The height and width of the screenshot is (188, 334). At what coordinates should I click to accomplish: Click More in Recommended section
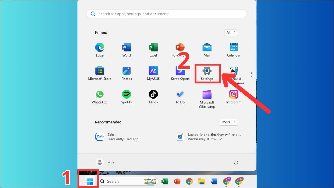[229, 122]
